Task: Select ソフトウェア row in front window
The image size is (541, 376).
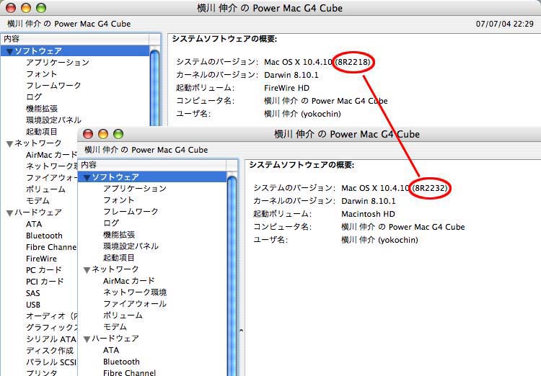Action: pyautogui.click(x=152, y=177)
